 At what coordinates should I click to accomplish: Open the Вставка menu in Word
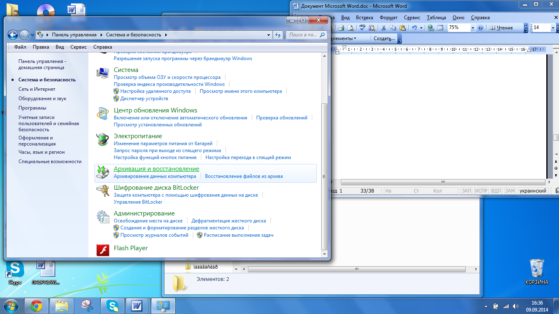click(364, 18)
